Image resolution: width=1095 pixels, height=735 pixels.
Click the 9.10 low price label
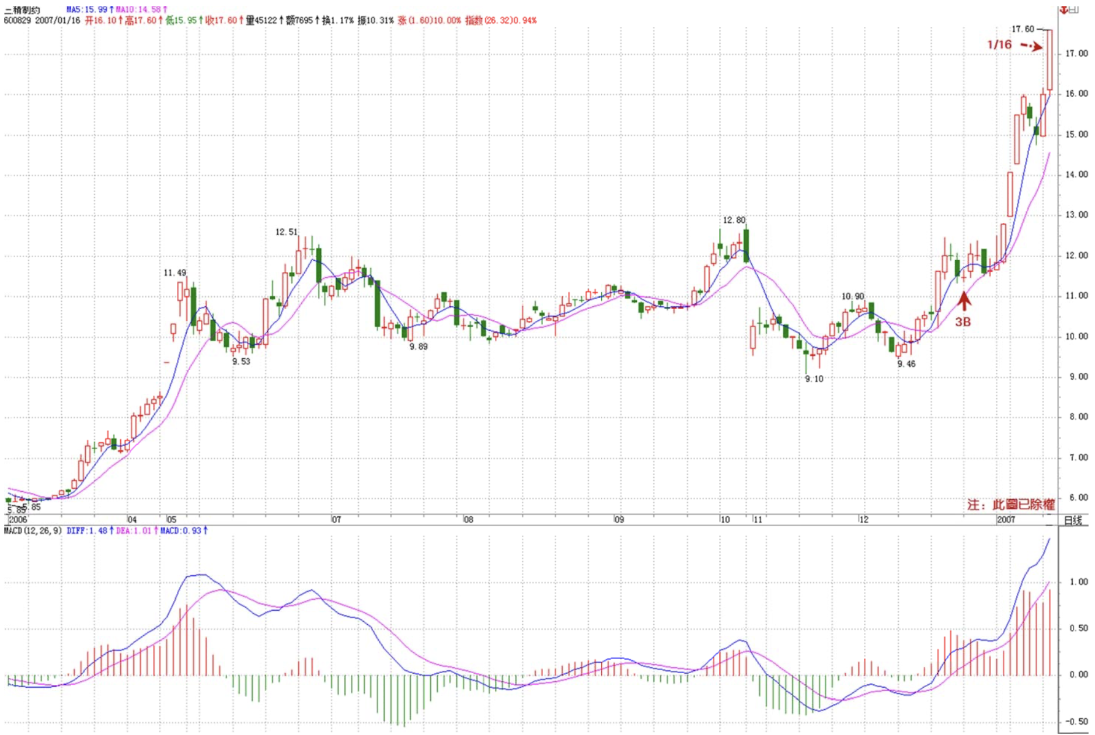[814, 379]
